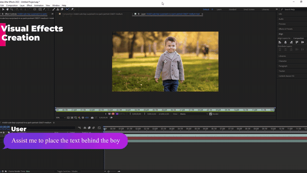The height and width of the screenshot is (173, 307).
Task: Select the Zoom magnifier tool
Action: (12, 9)
